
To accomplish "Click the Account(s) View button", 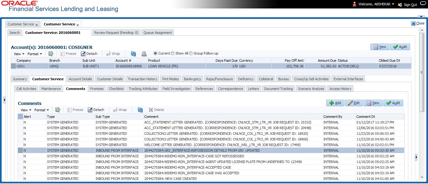I will click(380, 47).
